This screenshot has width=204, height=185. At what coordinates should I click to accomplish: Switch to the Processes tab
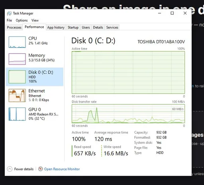coord(14,28)
